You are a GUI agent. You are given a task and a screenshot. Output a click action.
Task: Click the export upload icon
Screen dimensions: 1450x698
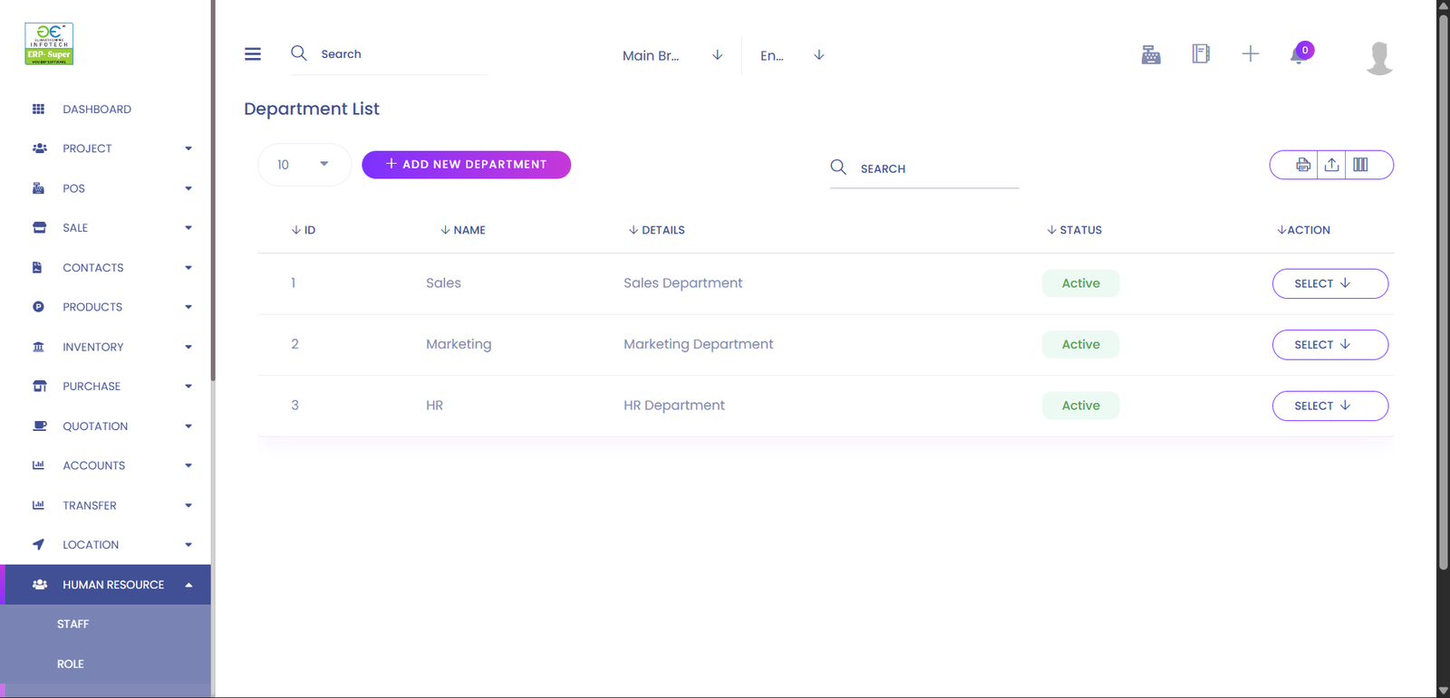point(1331,165)
